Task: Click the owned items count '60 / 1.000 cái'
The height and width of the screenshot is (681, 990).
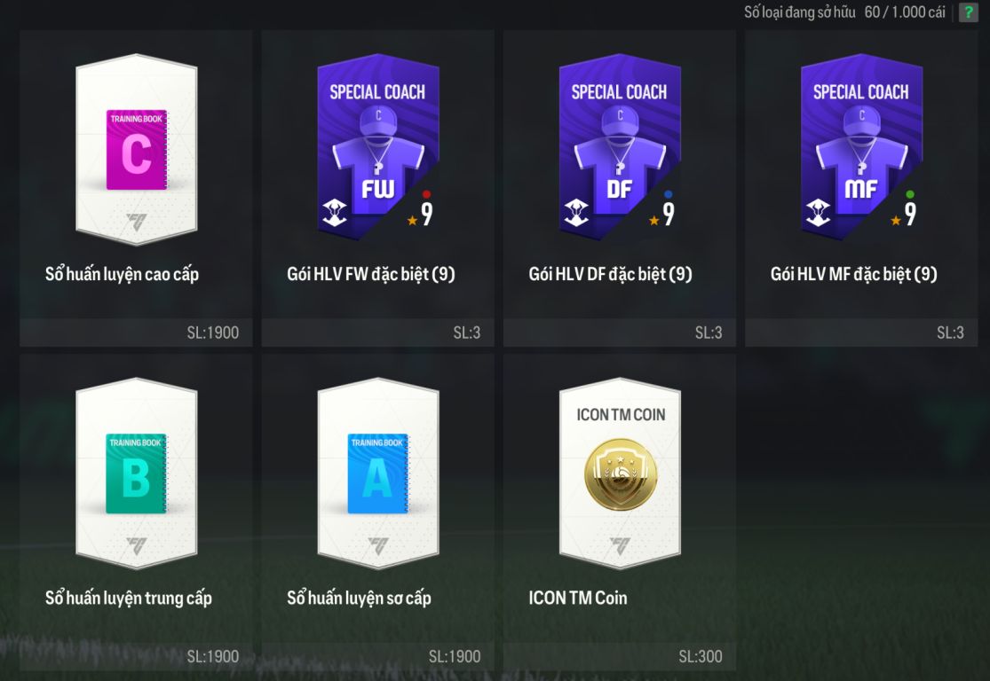Action: click(905, 12)
